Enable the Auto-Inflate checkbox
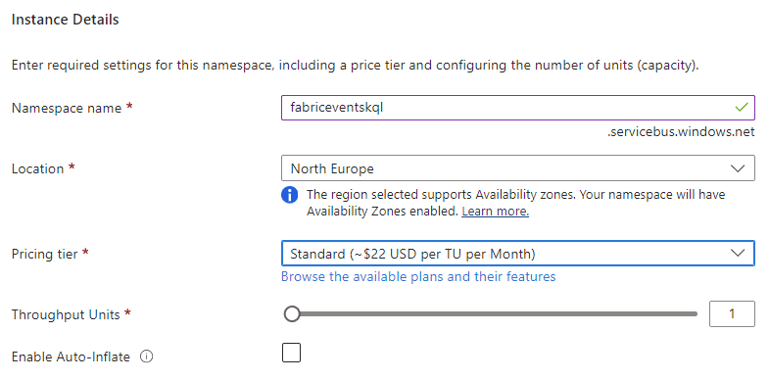 [291, 353]
